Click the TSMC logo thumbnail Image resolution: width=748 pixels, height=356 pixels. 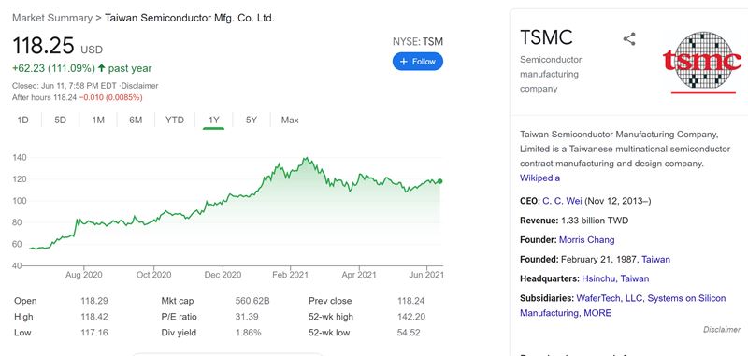coord(702,62)
